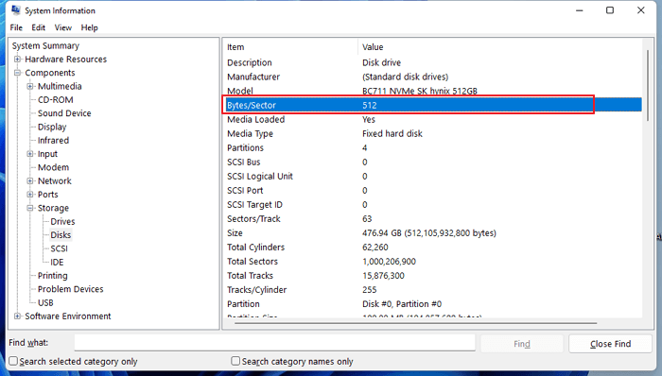Open the Edit menu
The image size is (662, 376).
point(38,27)
